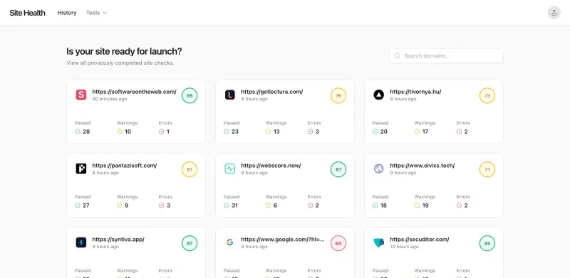Click score badge 76 for getlectura.com
The width and height of the screenshot is (570, 278).
[x=338, y=96]
